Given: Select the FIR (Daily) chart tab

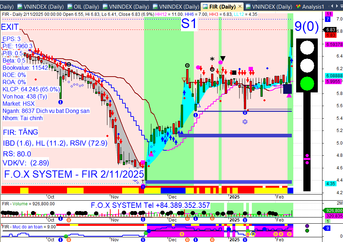Looking at the screenshot, I should (222, 7).
